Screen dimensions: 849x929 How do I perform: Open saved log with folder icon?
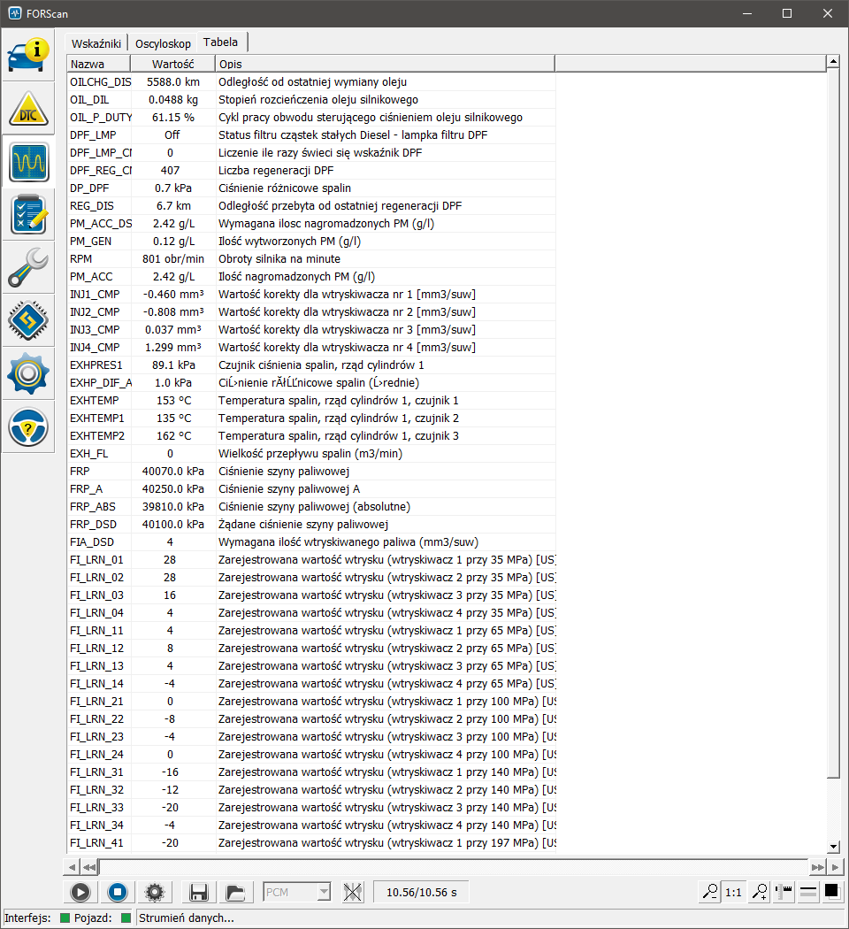234,892
